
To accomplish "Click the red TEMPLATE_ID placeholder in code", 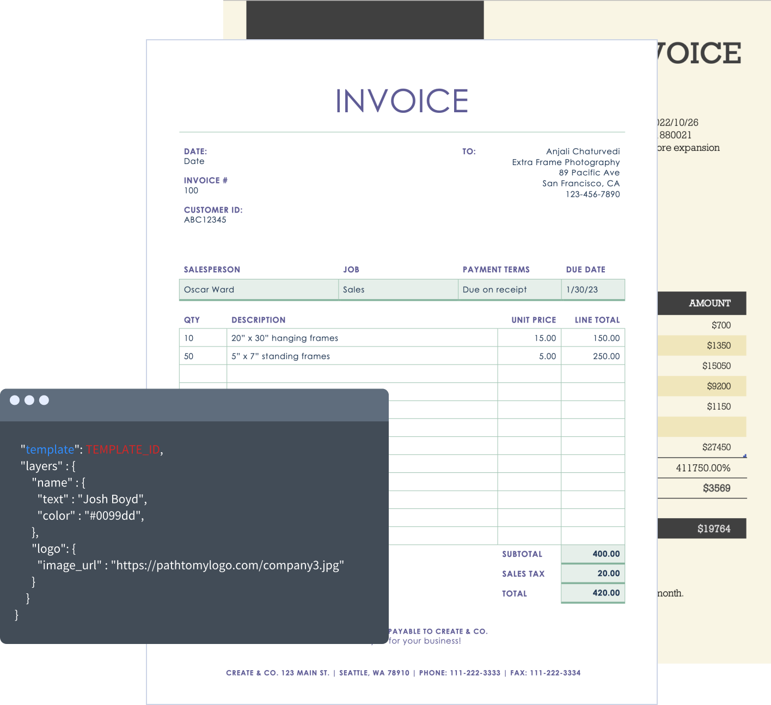I will [x=123, y=449].
